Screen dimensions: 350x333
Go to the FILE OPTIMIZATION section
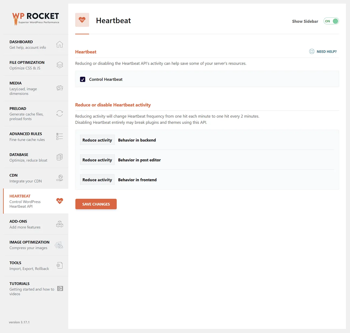pyautogui.click(x=36, y=65)
